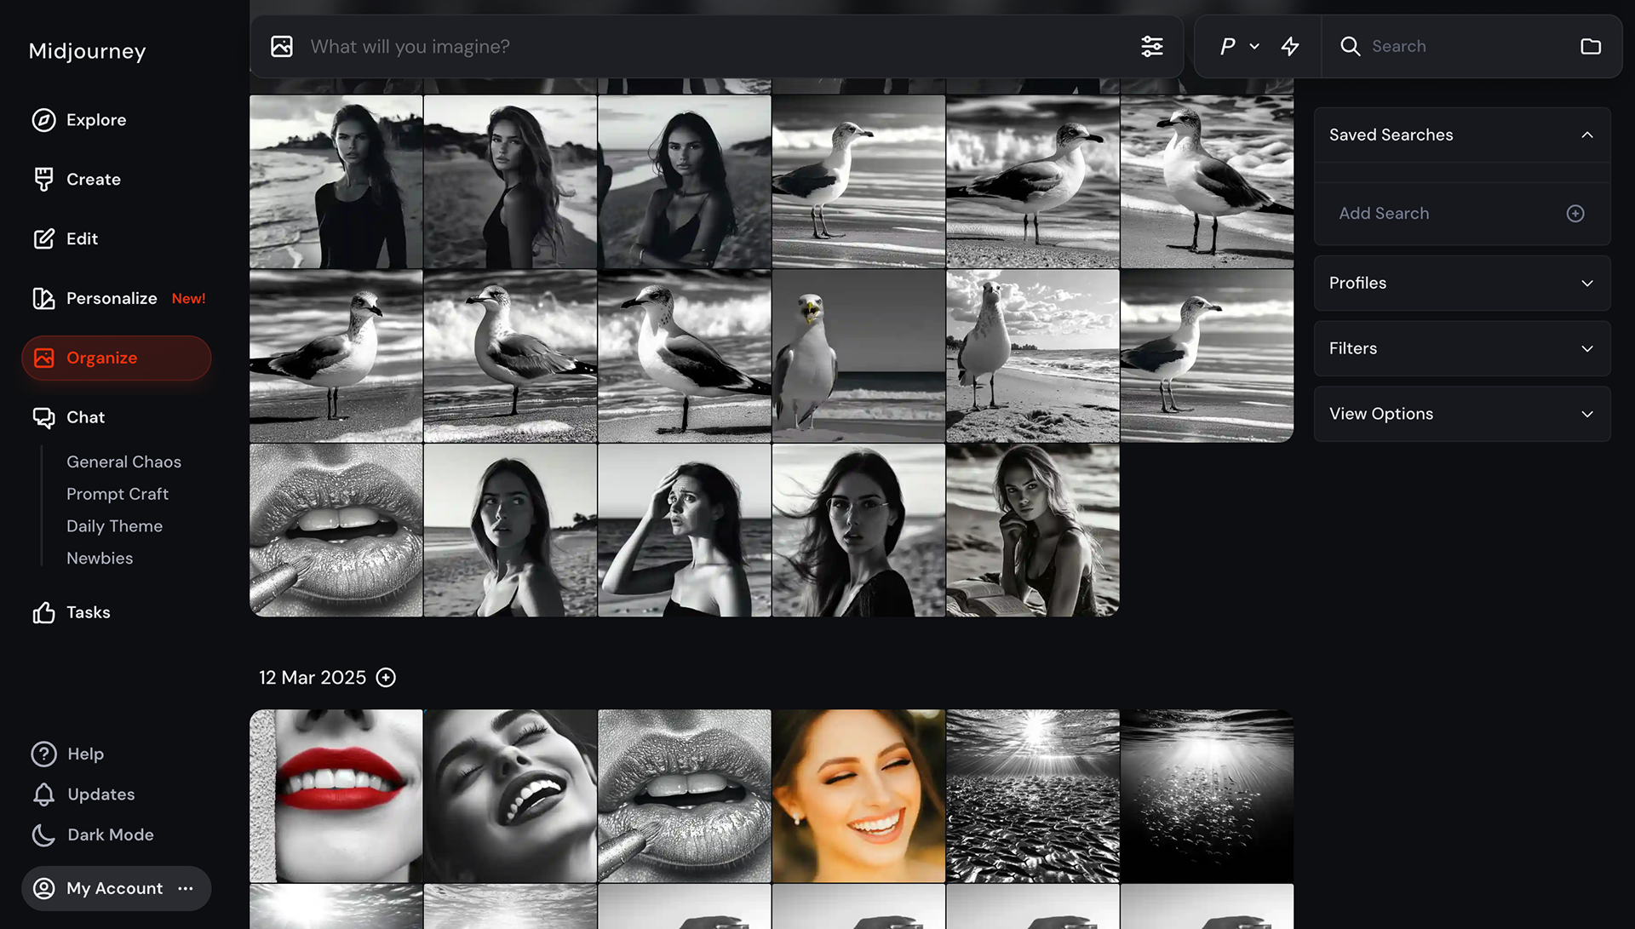
Task: Click the search magnifier icon
Action: click(1351, 46)
